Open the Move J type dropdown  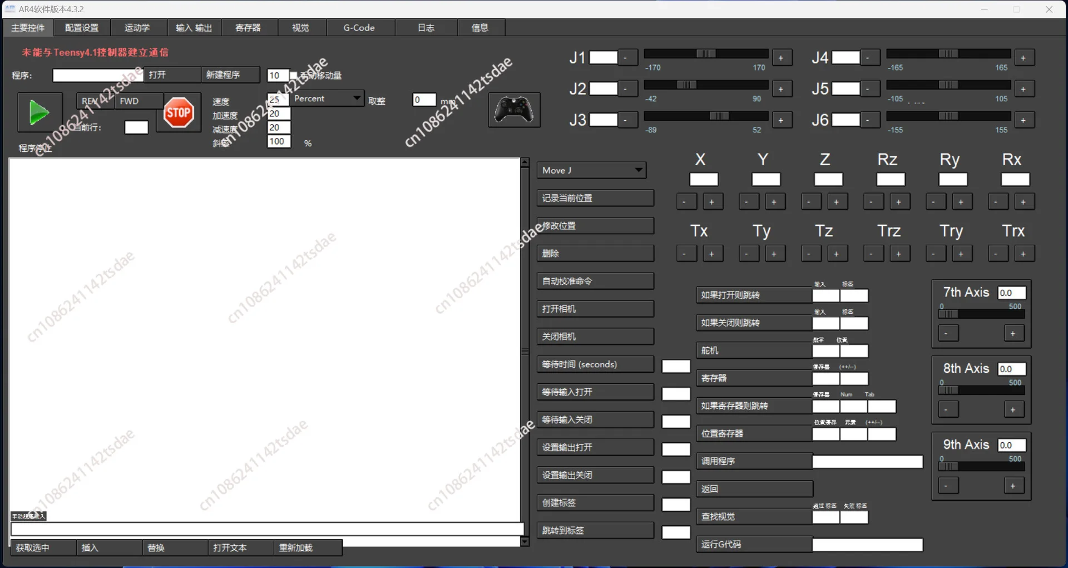point(591,170)
